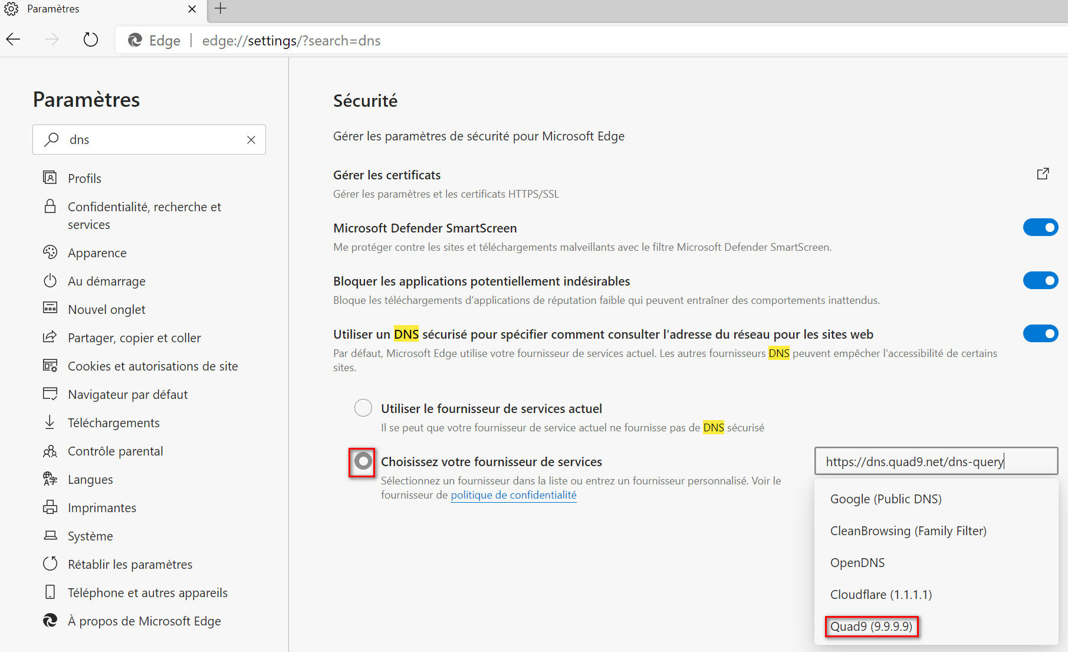Click the Apparence palette icon
Image resolution: width=1068 pixels, height=652 pixels.
pyautogui.click(x=50, y=253)
